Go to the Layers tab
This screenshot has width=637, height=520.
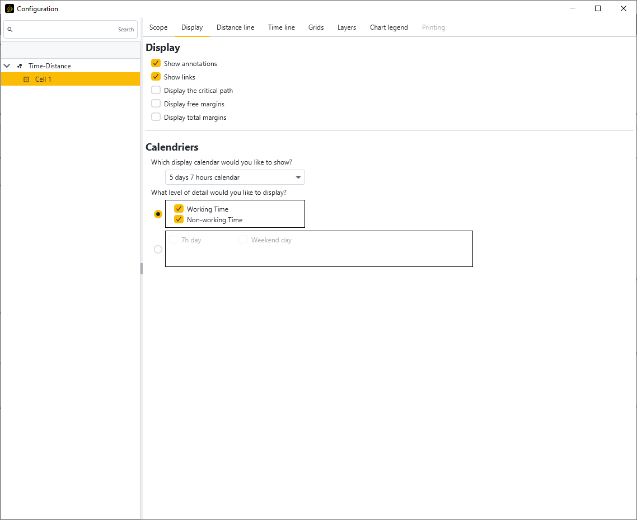click(346, 27)
